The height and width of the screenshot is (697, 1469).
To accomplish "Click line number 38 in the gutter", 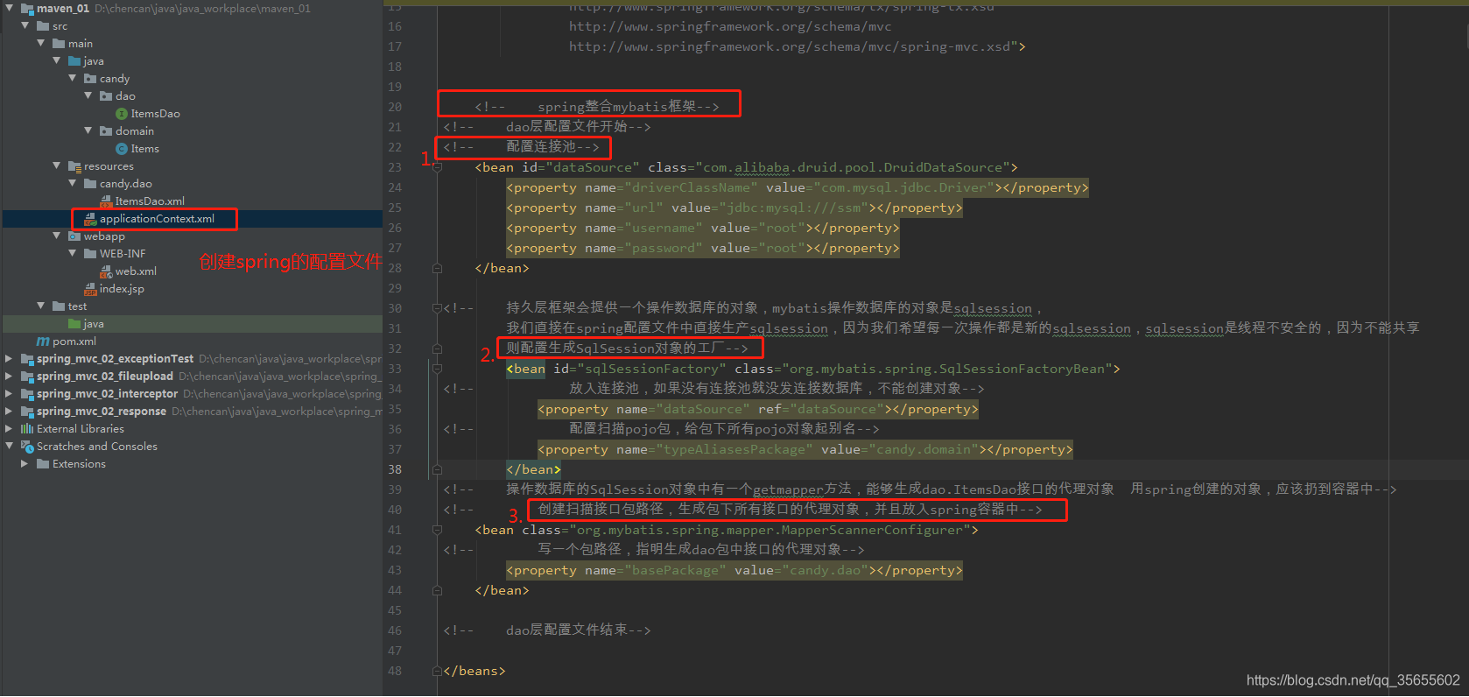I will [x=395, y=469].
